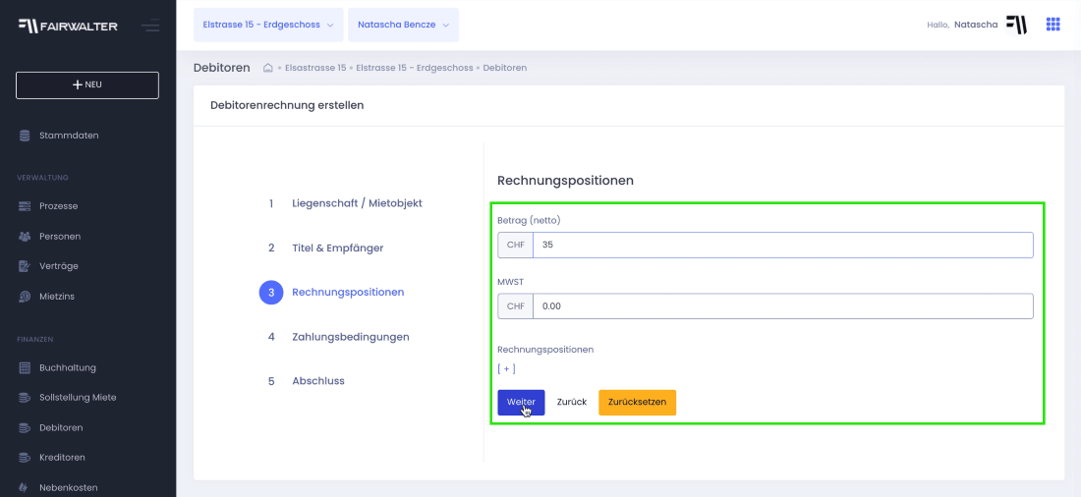Click the home icon in the breadcrumb
The width and height of the screenshot is (1081, 497).
(x=268, y=68)
